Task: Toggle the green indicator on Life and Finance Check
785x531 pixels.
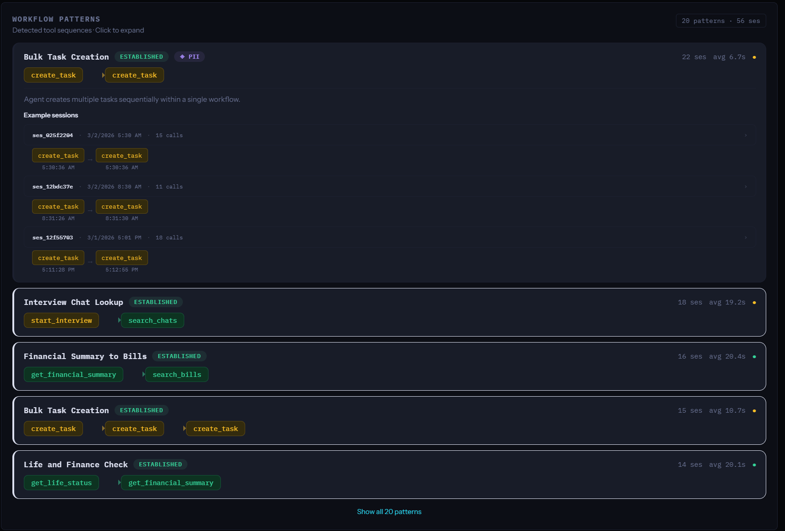Action: pyautogui.click(x=754, y=464)
